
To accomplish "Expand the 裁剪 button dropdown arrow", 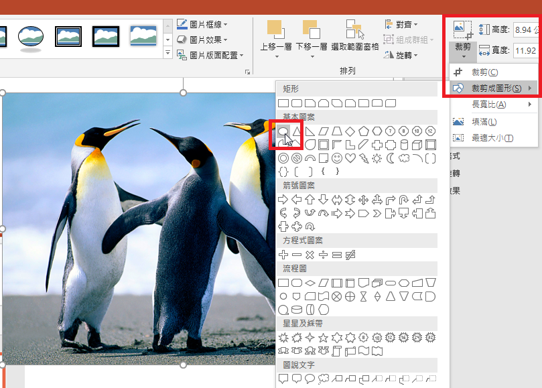I will (x=463, y=56).
